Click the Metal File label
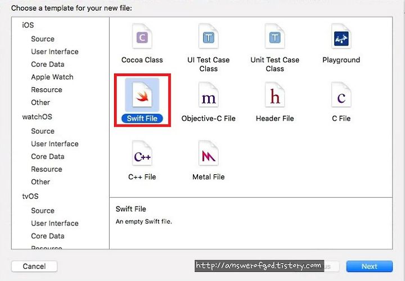Image resolution: width=405 pixels, height=281 pixels. click(209, 177)
